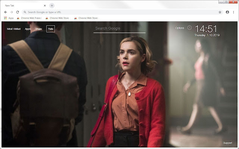Open the Apps menu on the page

(x=28, y=29)
